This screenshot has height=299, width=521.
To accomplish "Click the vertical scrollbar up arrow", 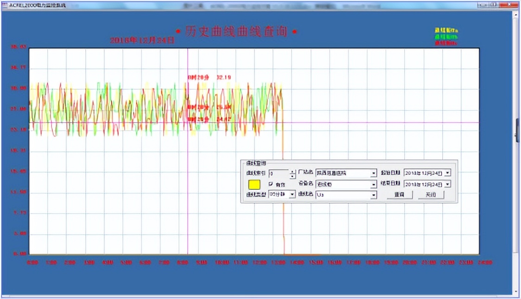I will 516,14.
